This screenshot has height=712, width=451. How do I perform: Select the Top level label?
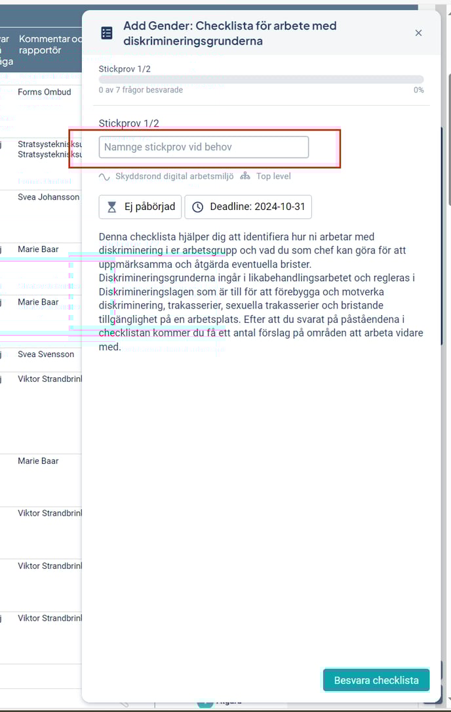(273, 177)
